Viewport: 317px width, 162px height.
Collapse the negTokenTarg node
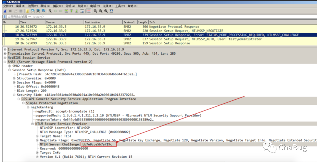[28, 107]
